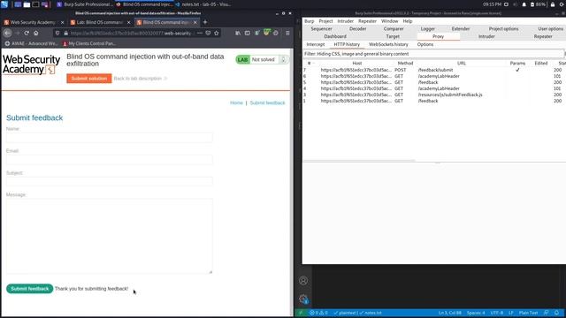Open a new Firefox tab with plus
Image resolution: width=566 pixels, height=318 pixels.
205,22
